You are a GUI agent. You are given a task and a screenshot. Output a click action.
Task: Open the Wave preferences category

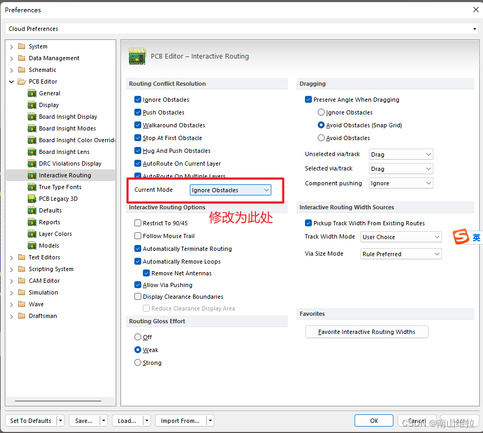(x=36, y=304)
